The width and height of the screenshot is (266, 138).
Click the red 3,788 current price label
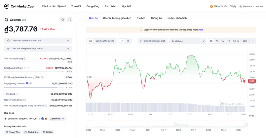tap(252, 81)
